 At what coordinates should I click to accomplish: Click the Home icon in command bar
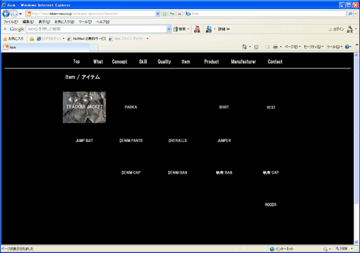point(244,47)
